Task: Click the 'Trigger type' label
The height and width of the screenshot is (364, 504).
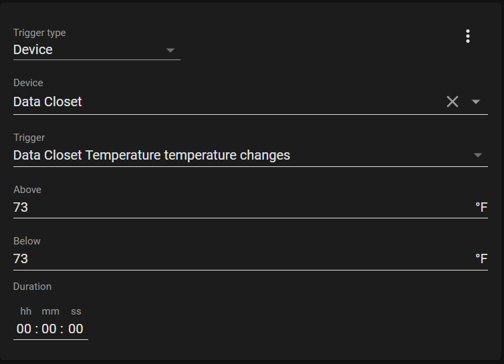Action: [39, 33]
